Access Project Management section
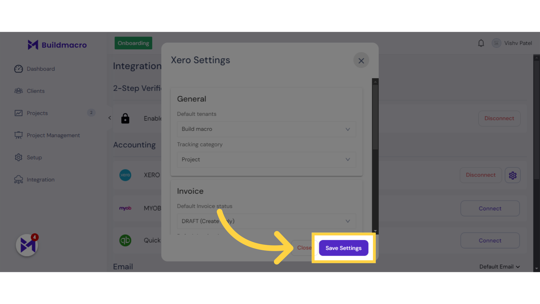This screenshot has height=304, width=540. 53,135
